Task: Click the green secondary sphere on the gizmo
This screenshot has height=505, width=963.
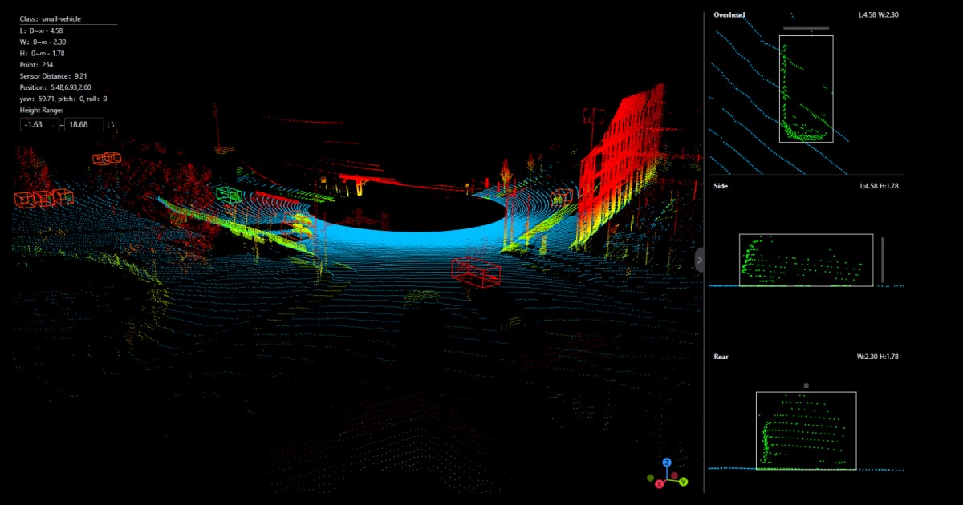Action: 650,479
